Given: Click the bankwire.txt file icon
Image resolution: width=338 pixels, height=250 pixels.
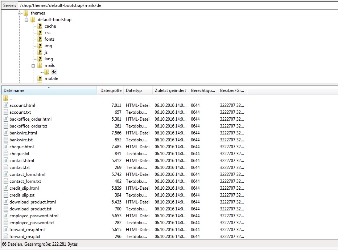Looking at the screenshot, I should tap(6, 140).
